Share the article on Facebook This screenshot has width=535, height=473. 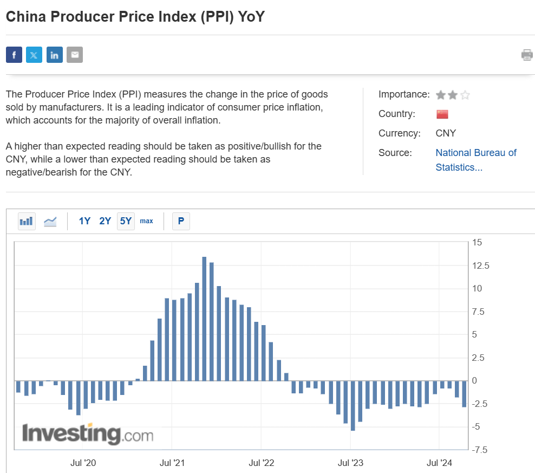coord(14,54)
